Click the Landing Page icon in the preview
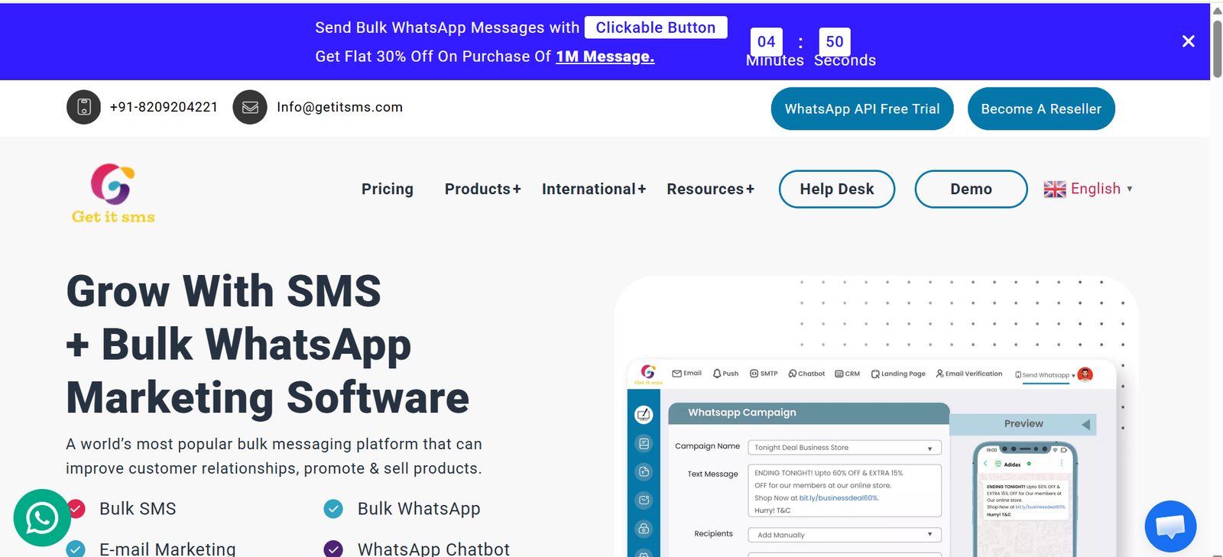This screenshot has height=557, width=1223. coord(875,374)
